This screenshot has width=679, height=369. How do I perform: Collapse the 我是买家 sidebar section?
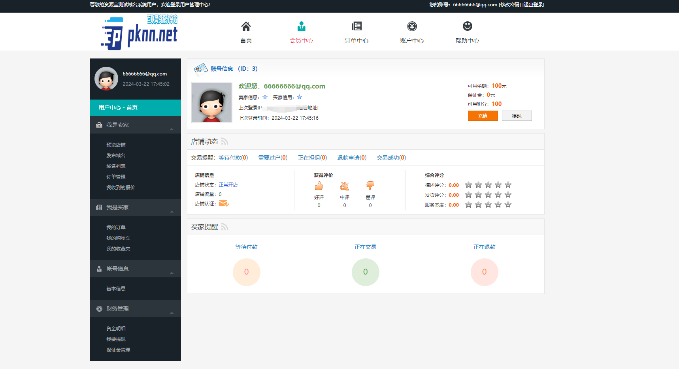[172, 211]
